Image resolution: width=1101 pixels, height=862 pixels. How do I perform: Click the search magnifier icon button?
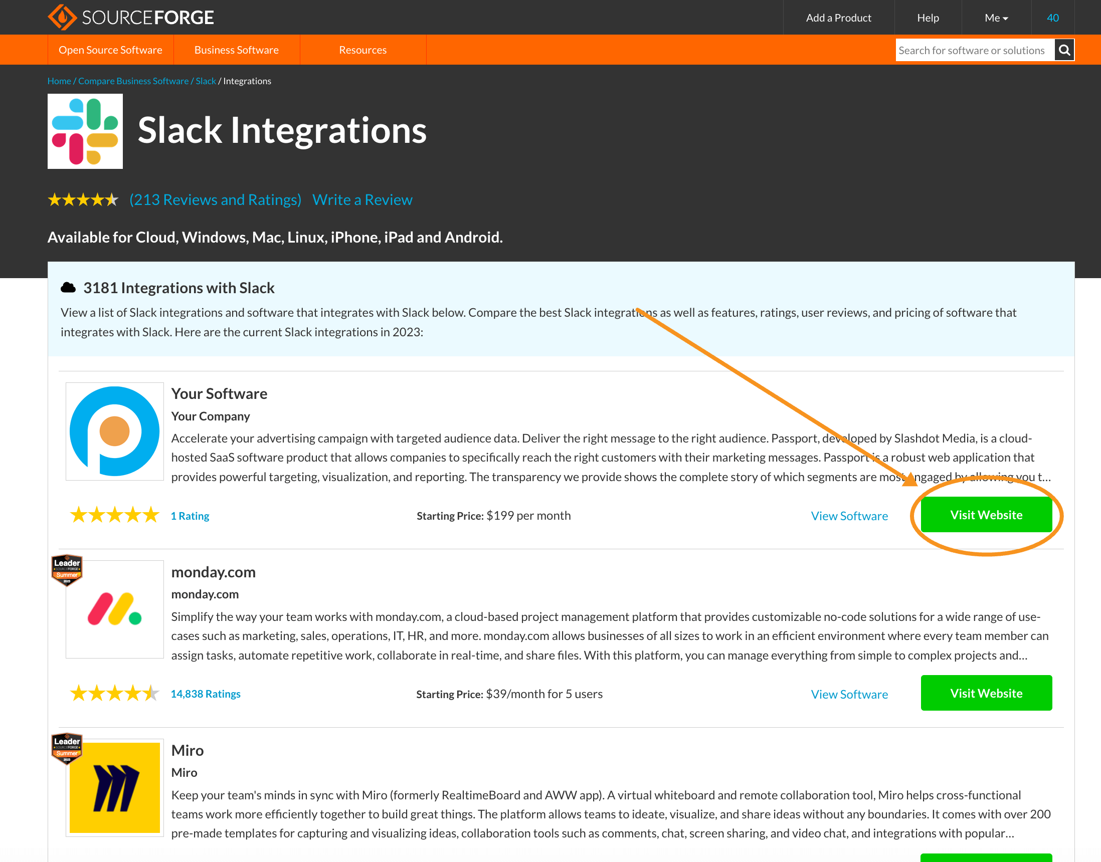(x=1064, y=50)
